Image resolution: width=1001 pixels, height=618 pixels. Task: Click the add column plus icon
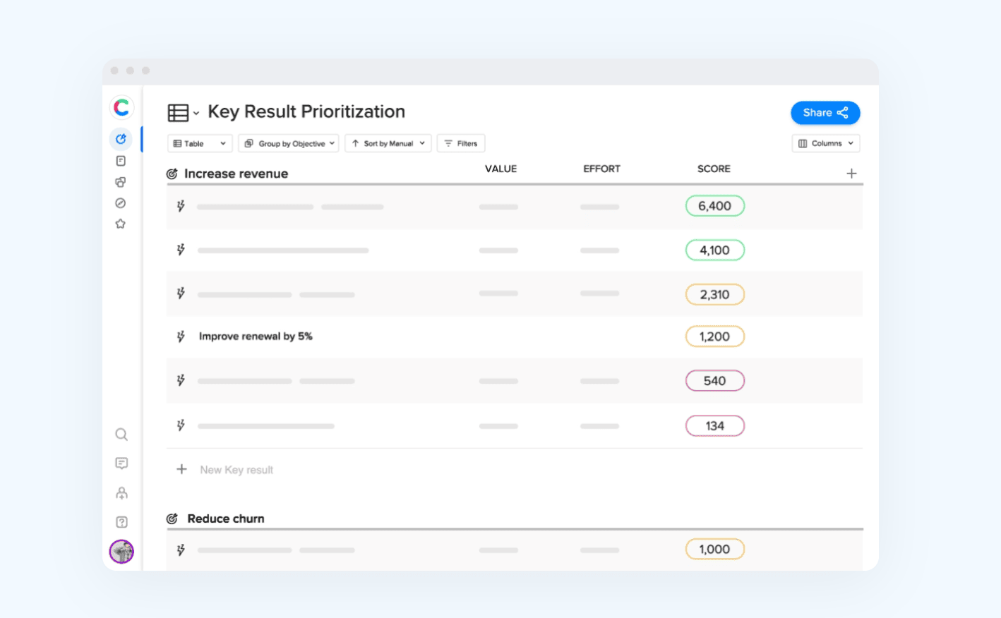[851, 174]
